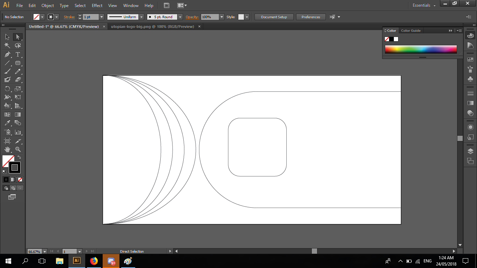Screen dimensions: 477x268
Task: Swap fill and stroke colors
Action: coord(19,157)
